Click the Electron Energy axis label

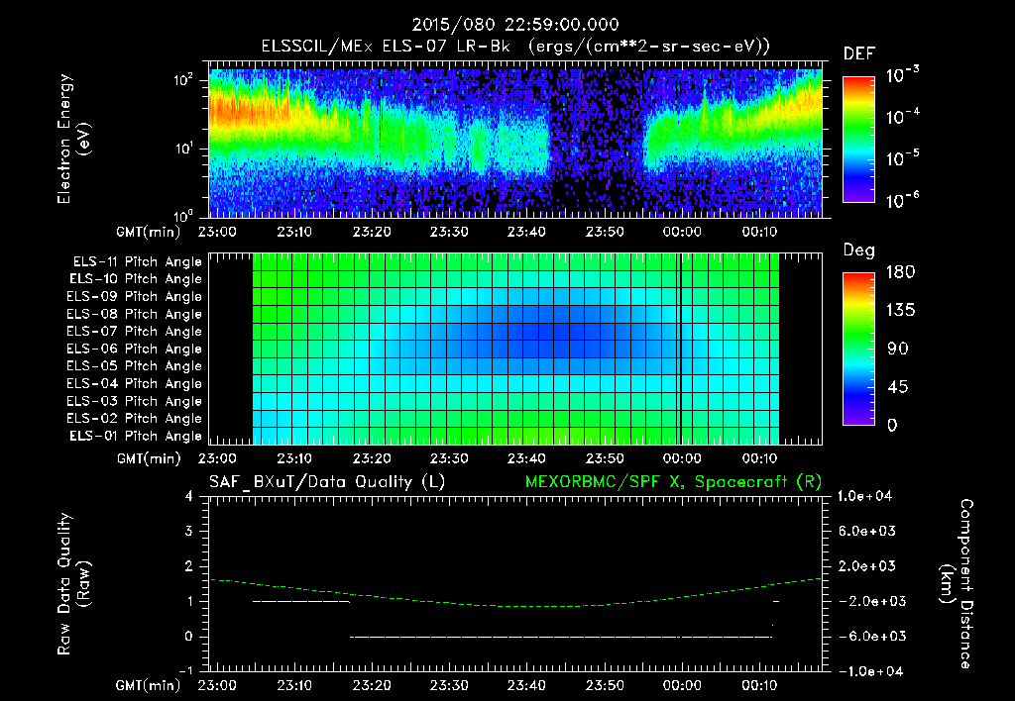(x=73, y=139)
